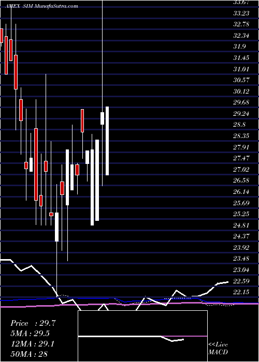Click the 28.8 price axis label

[x=239, y=125]
